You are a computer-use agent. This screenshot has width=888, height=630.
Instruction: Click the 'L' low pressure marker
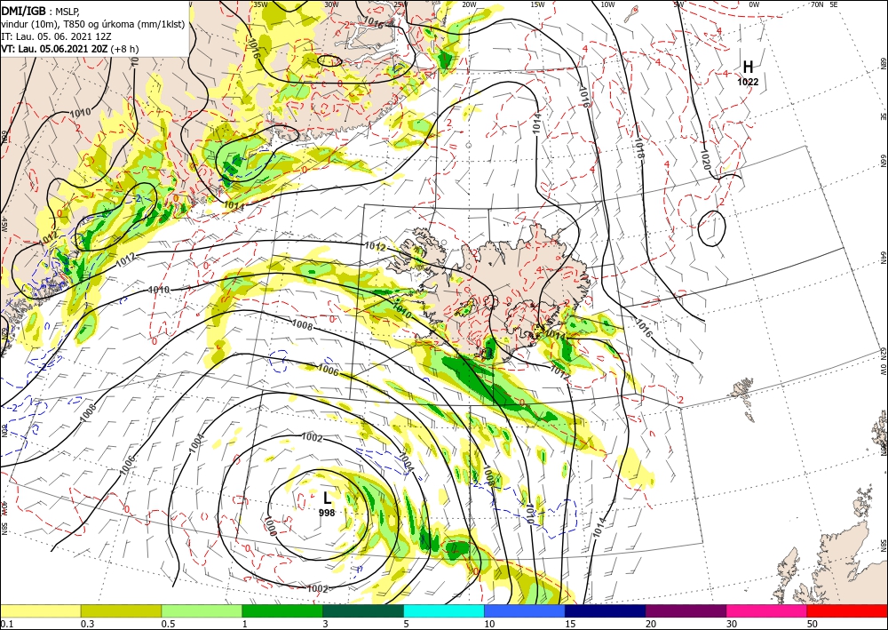point(328,498)
